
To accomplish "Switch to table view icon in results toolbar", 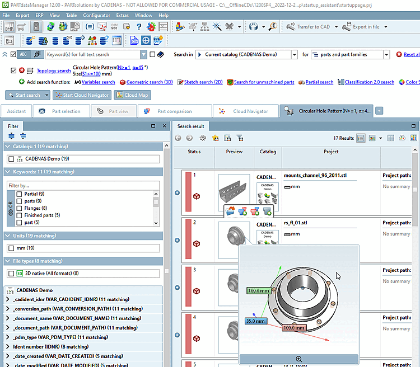I will click(x=391, y=138).
